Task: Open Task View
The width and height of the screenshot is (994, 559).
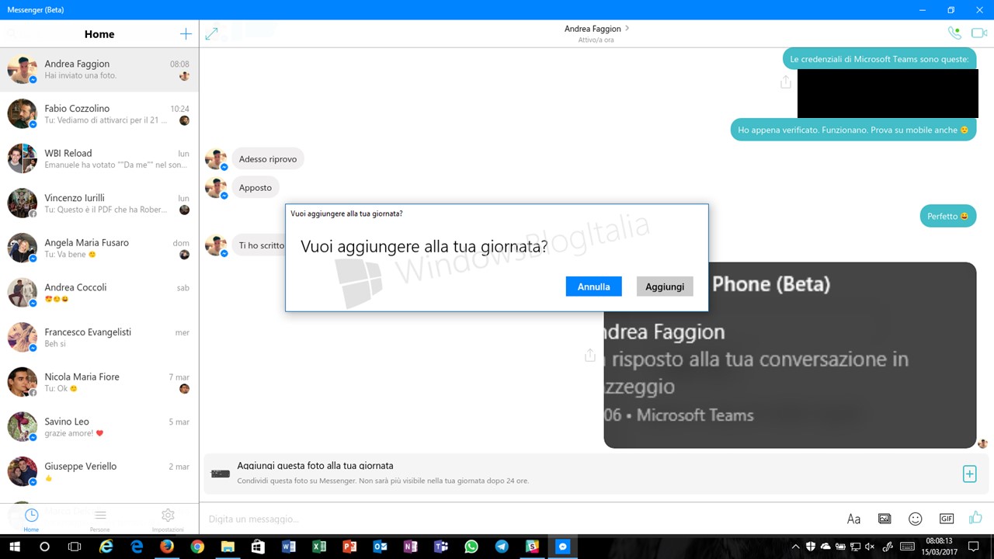Action: 75,547
